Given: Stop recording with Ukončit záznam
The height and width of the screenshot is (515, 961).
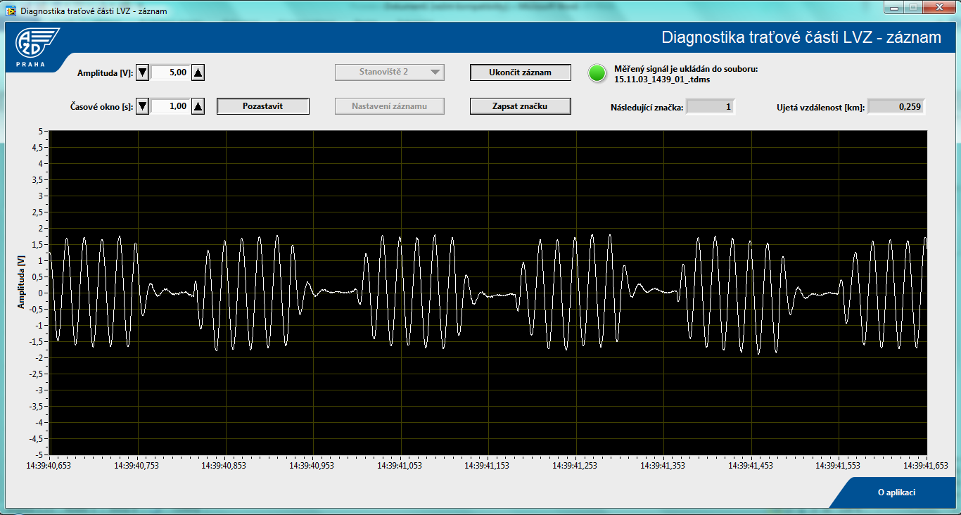Looking at the screenshot, I should [521, 72].
